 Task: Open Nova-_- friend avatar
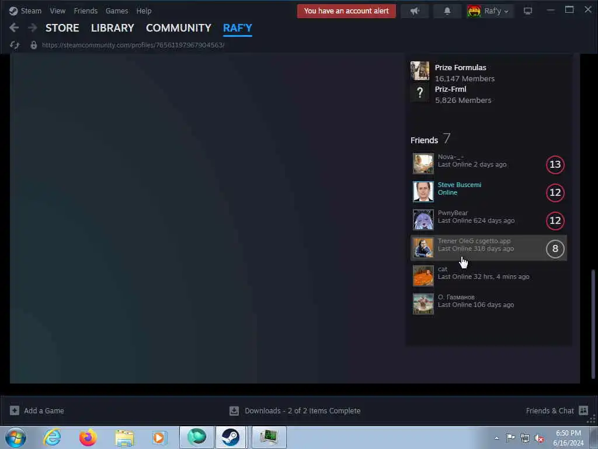423,164
